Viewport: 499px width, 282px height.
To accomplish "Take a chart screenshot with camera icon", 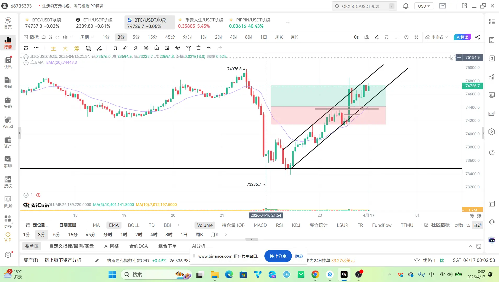I will click(367, 37).
